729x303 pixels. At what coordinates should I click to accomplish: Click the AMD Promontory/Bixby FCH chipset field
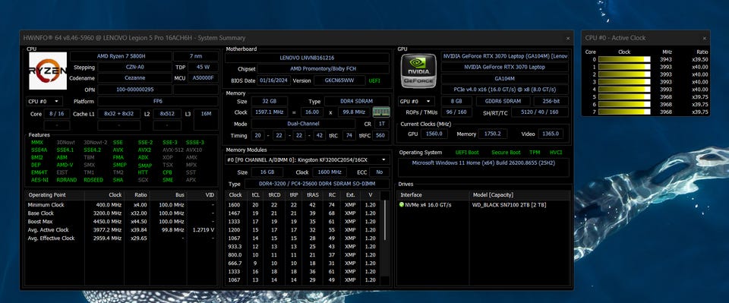pos(323,69)
